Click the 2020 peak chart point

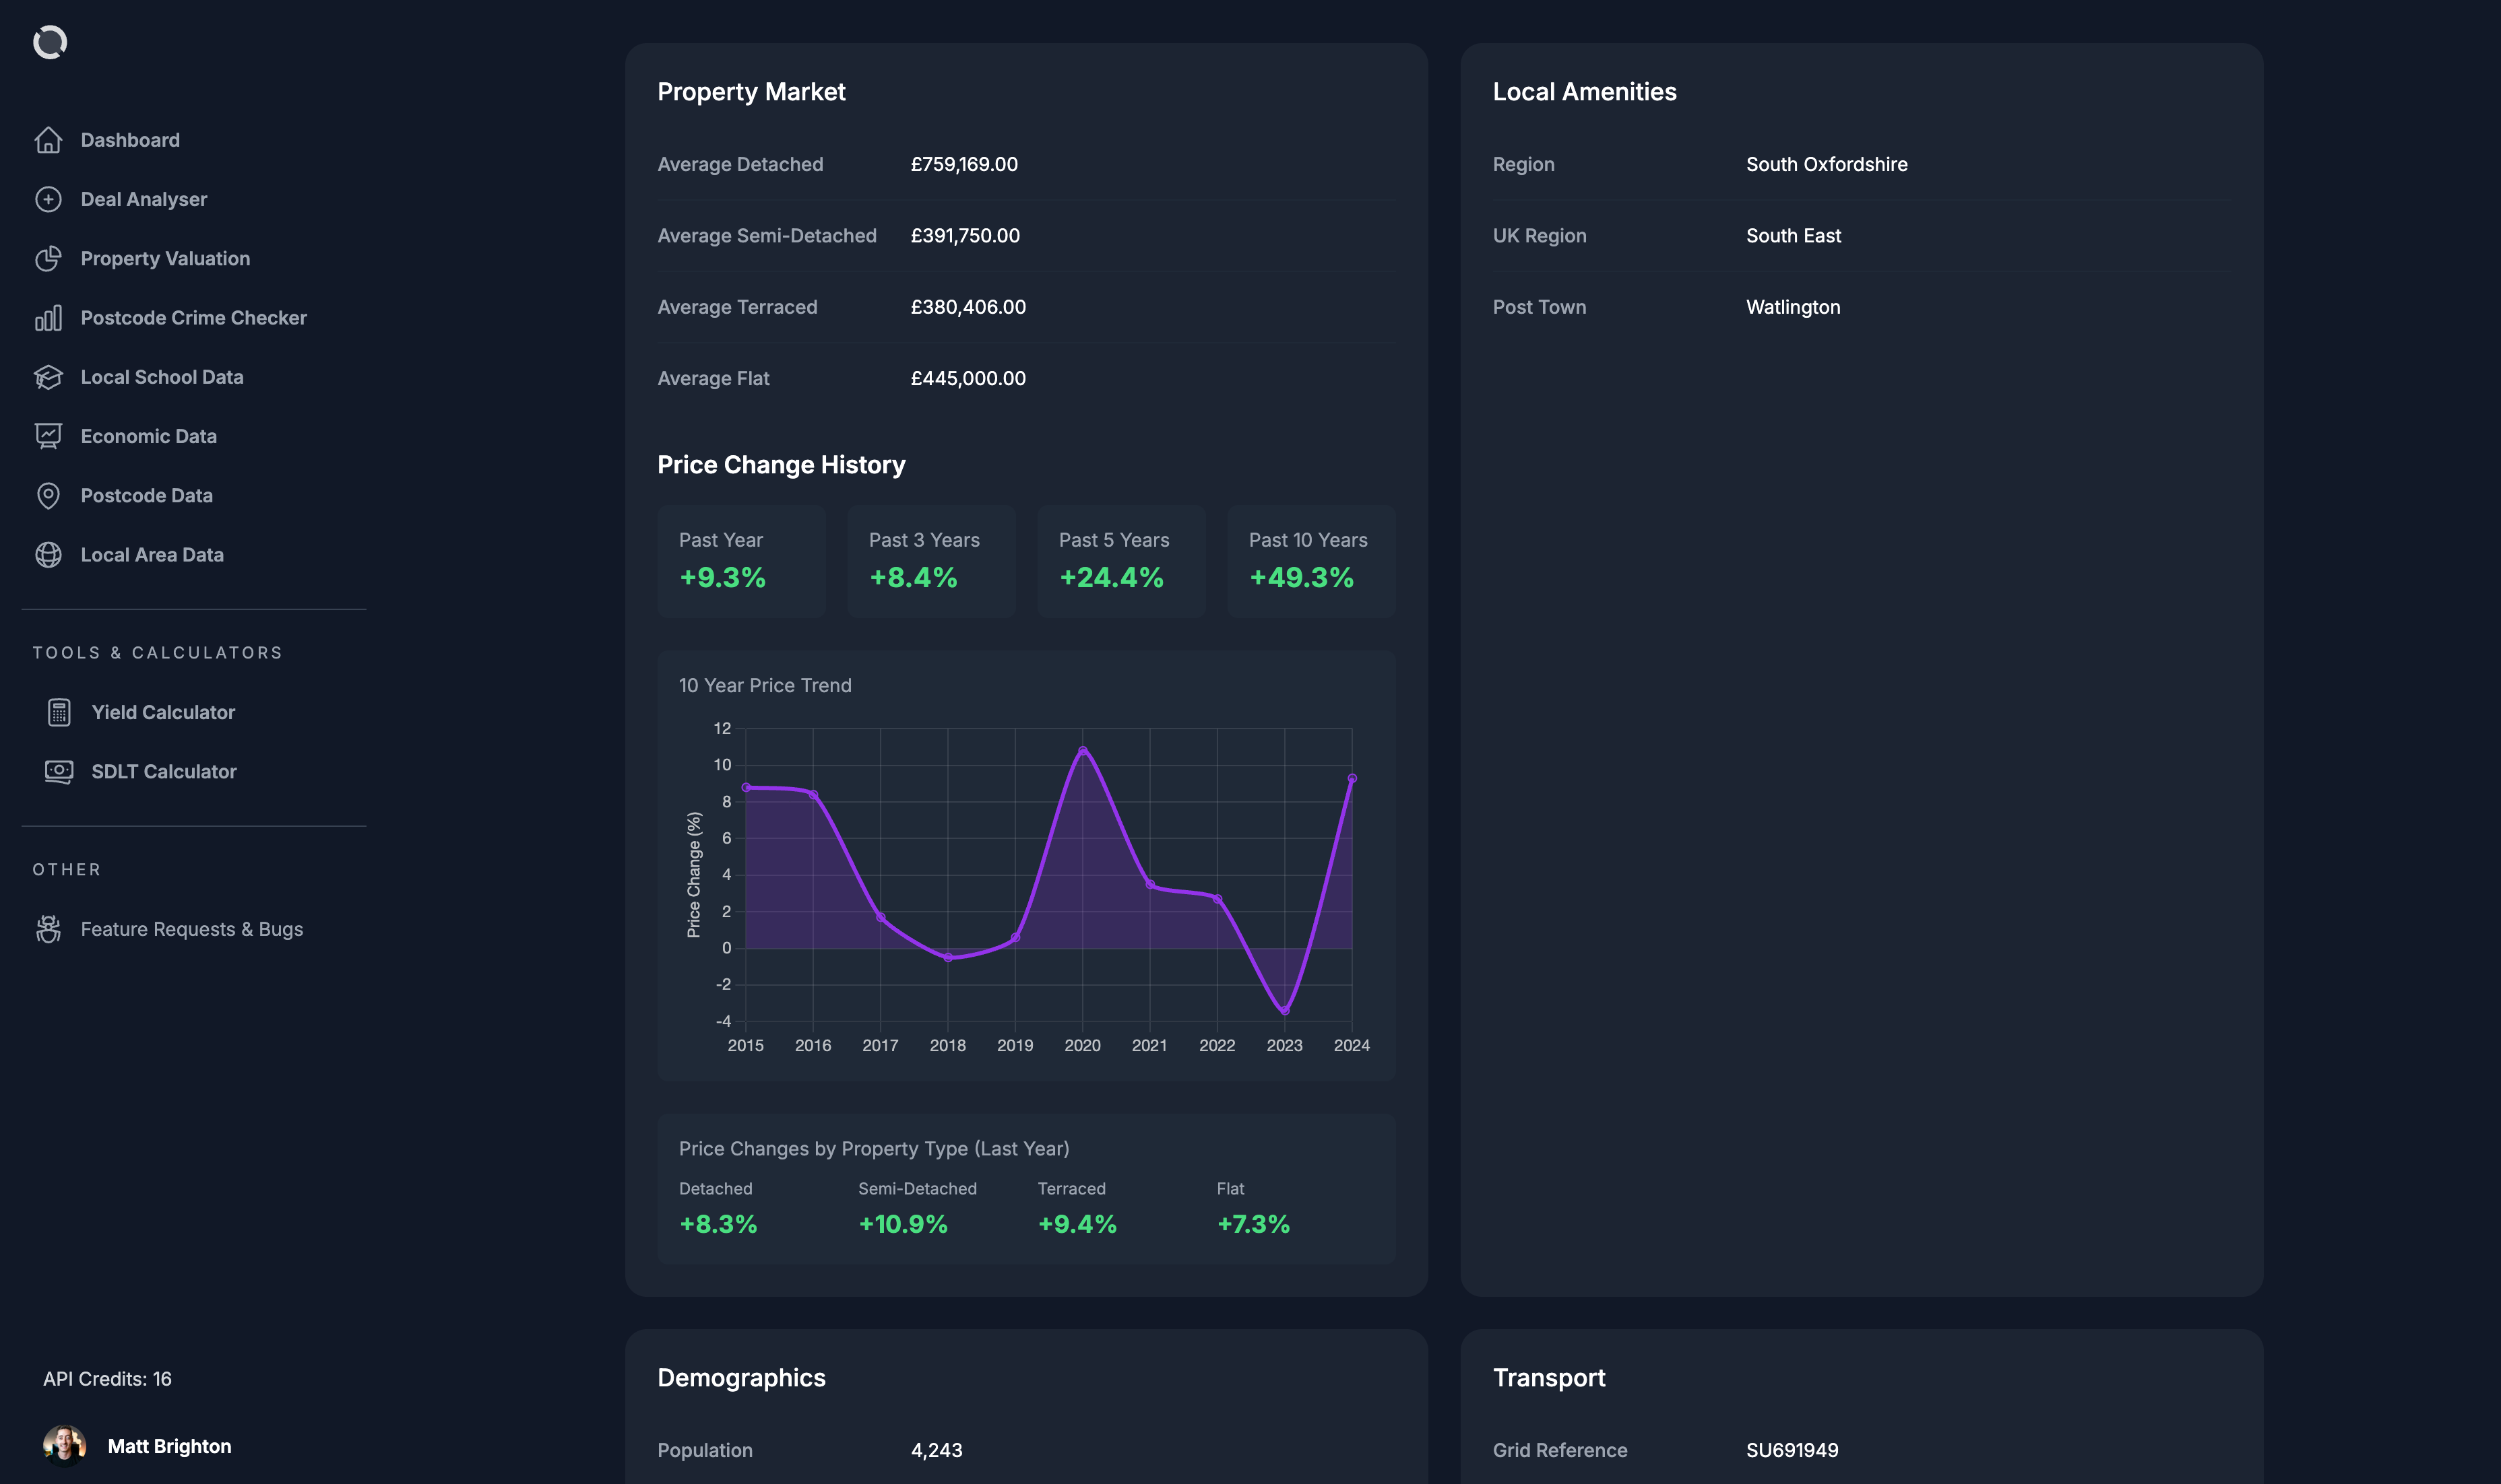1083,751
